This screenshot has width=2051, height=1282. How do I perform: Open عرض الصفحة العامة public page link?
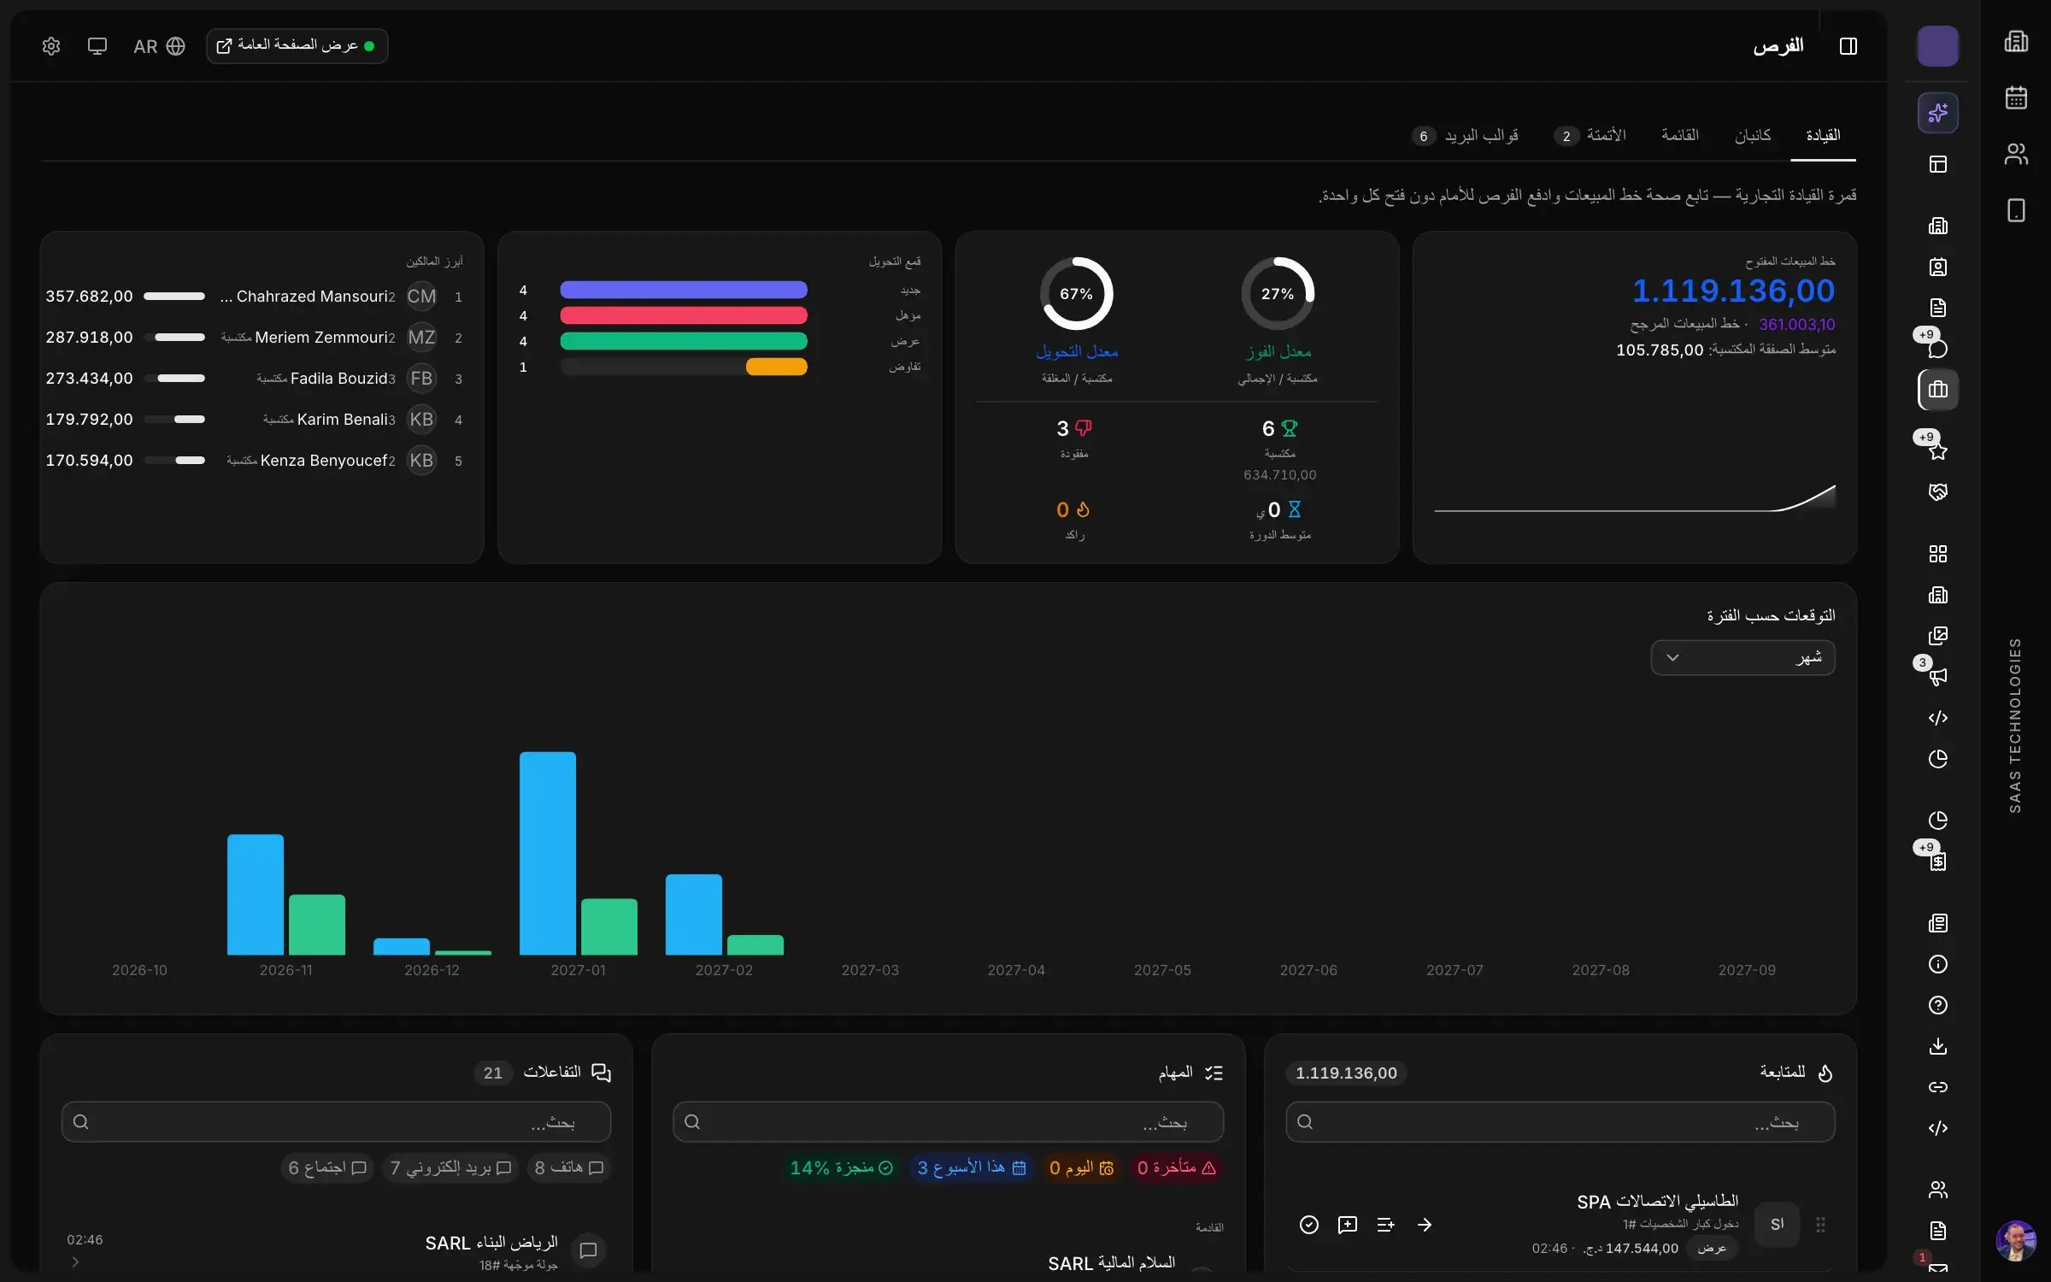297,46
